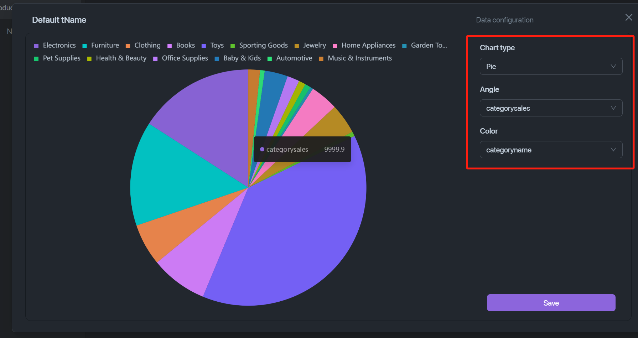The width and height of the screenshot is (638, 338).
Task: Toggle Office Supplies legend item
Action: tap(185, 58)
